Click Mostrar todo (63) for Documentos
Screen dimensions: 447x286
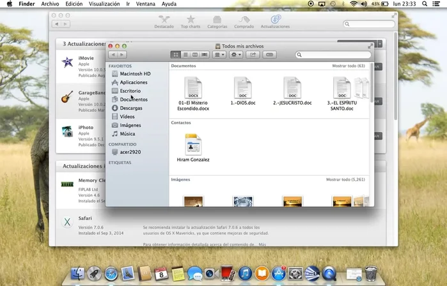pyautogui.click(x=349, y=66)
